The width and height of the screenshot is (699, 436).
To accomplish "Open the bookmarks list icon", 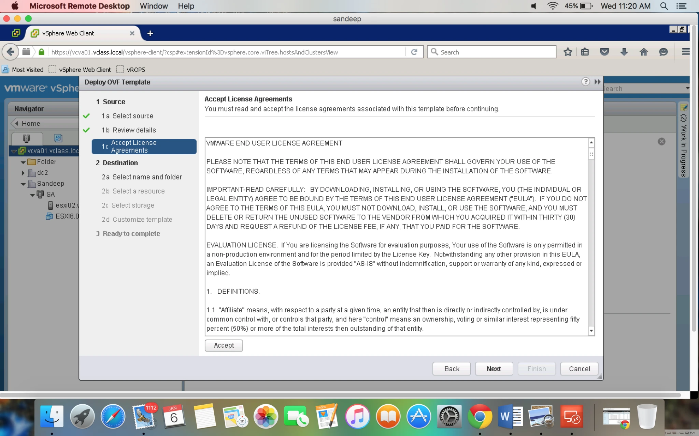I will pyautogui.click(x=585, y=52).
